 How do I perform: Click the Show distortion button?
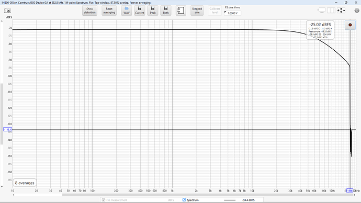[89, 10]
